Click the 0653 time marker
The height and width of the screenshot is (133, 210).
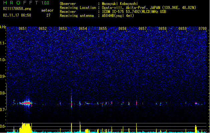click(63, 29)
